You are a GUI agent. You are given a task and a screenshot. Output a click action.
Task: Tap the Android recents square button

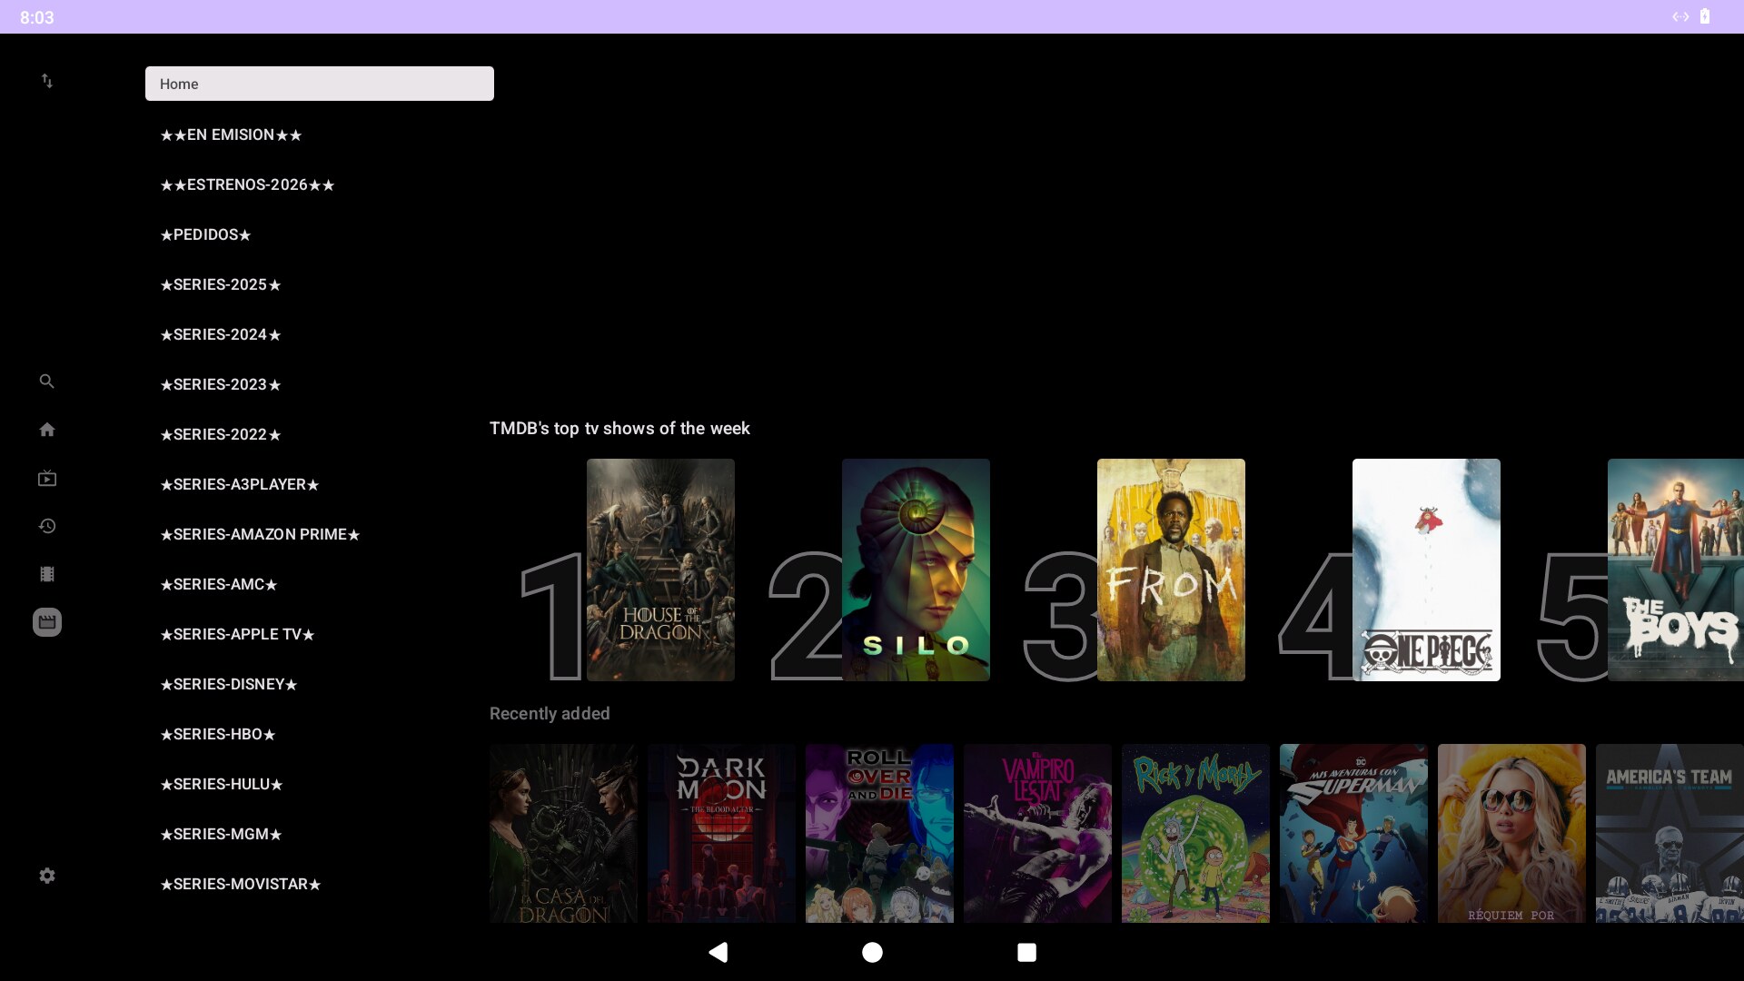(x=1026, y=952)
